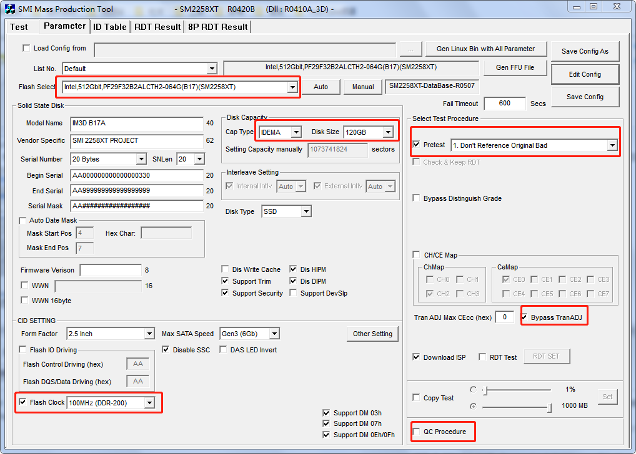Viewport: 636px width, 454px height.
Task: Uncheck Support DM 07h checkbox
Action: [326, 423]
